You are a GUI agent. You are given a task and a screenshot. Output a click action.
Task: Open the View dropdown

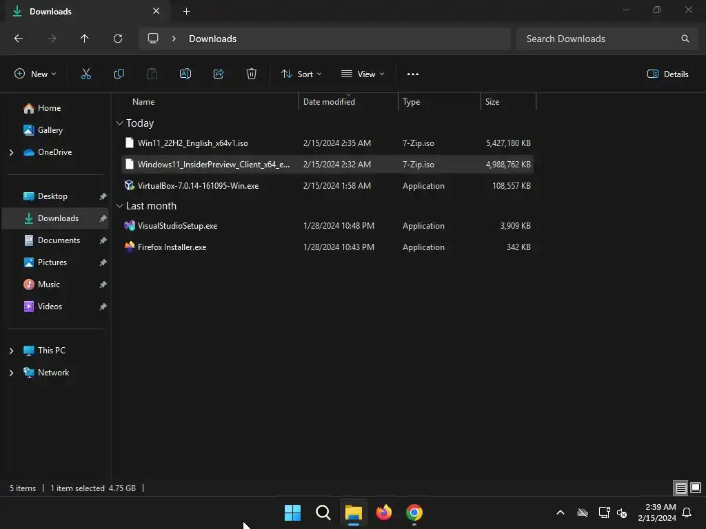coord(363,74)
